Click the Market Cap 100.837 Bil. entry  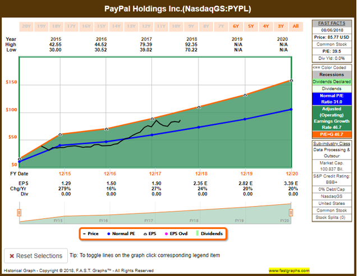click(x=332, y=166)
